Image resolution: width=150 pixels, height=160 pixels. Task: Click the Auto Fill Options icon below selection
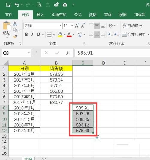tap(97, 137)
